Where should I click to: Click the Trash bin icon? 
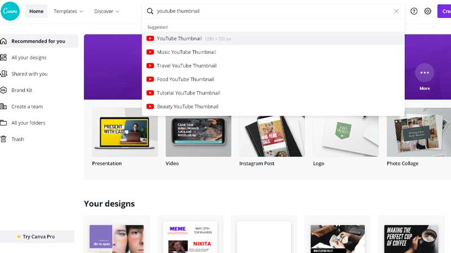click(3, 139)
